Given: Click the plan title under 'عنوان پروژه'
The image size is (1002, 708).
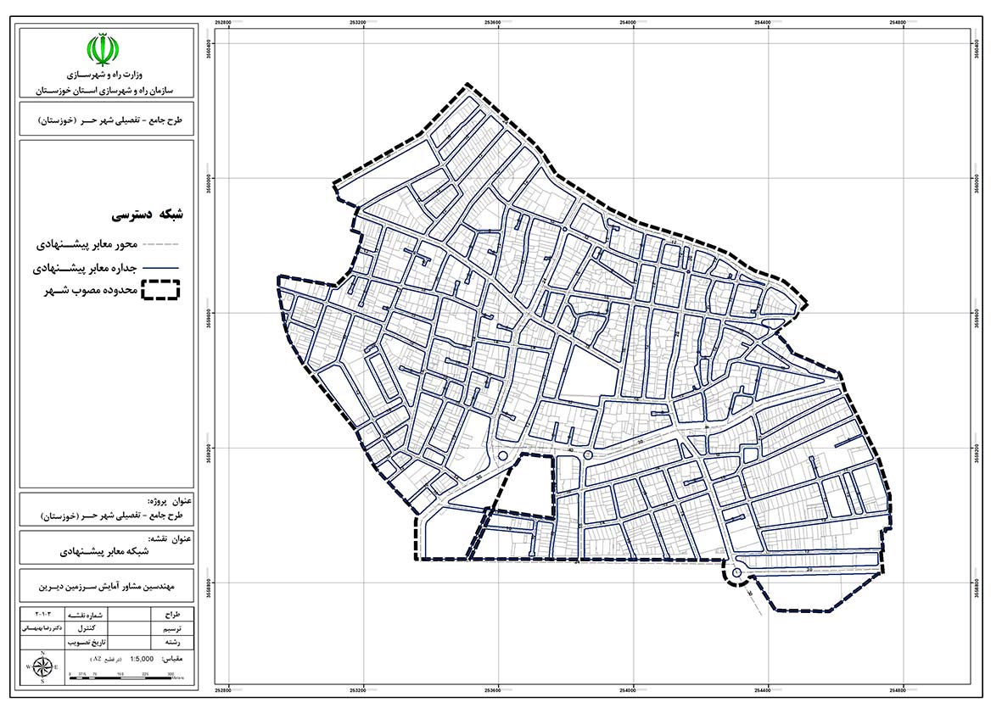Looking at the screenshot, I should [x=112, y=515].
